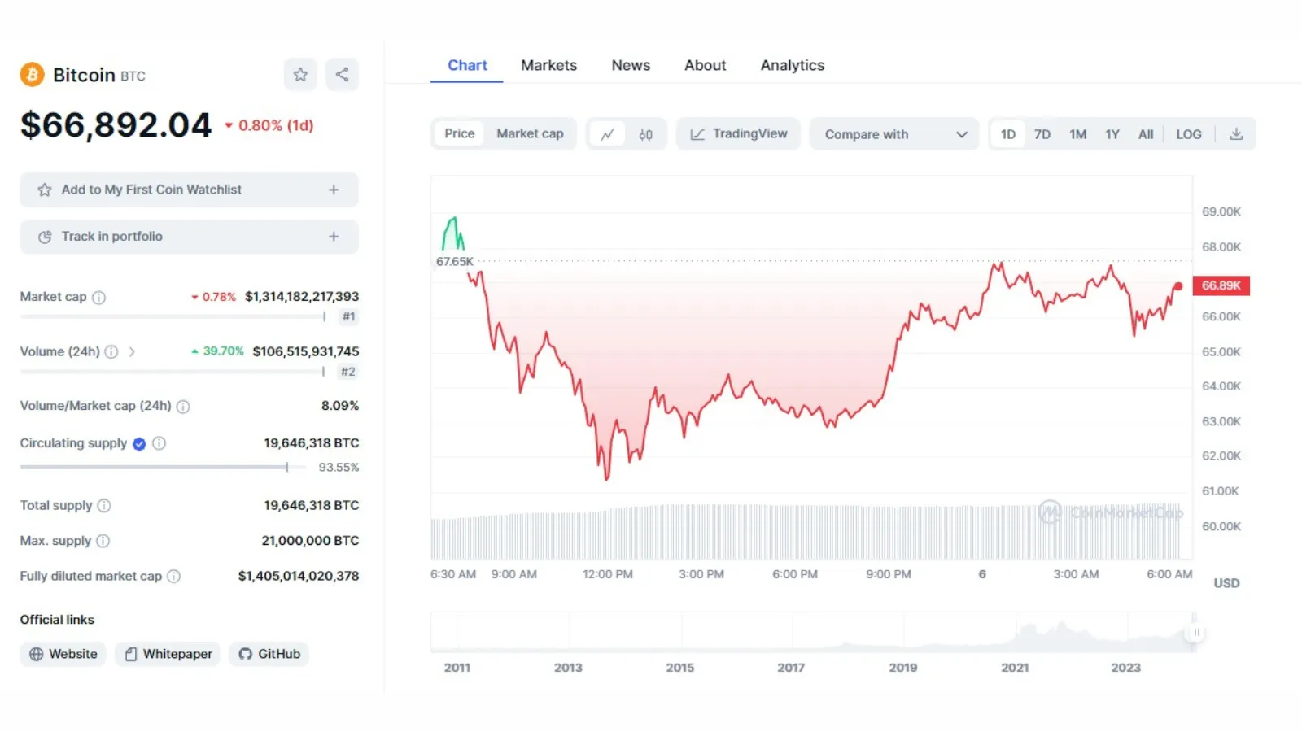Expand Volume (24h) details chevron
The width and height of the screenshot is (1302, 732).
pyautogui.click(x=132, y=352)
